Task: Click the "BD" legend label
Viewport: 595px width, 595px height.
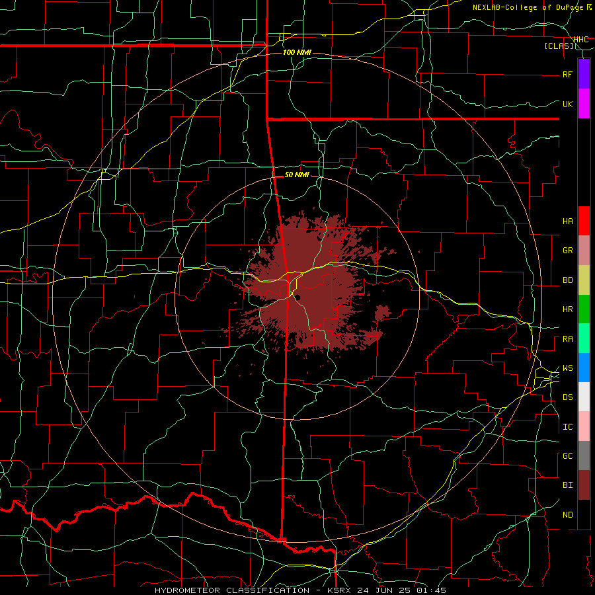Action: coord(567,280)
